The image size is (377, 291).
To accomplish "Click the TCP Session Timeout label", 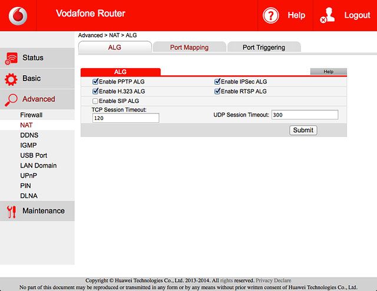I will (x=119, y=109).
